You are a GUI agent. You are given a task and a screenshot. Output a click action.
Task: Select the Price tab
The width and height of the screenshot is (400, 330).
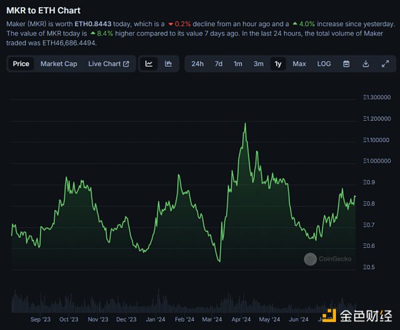tap(21, 64)
